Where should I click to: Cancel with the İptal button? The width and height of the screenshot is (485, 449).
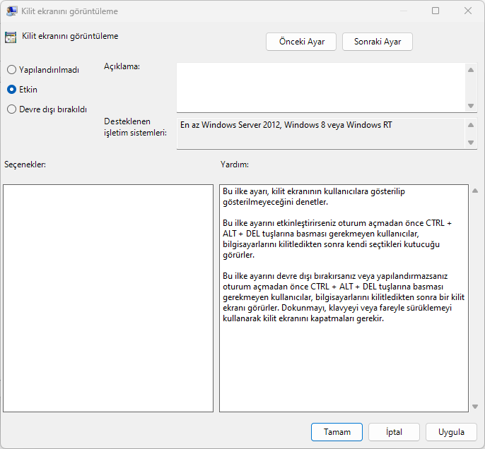coord(394,432)
